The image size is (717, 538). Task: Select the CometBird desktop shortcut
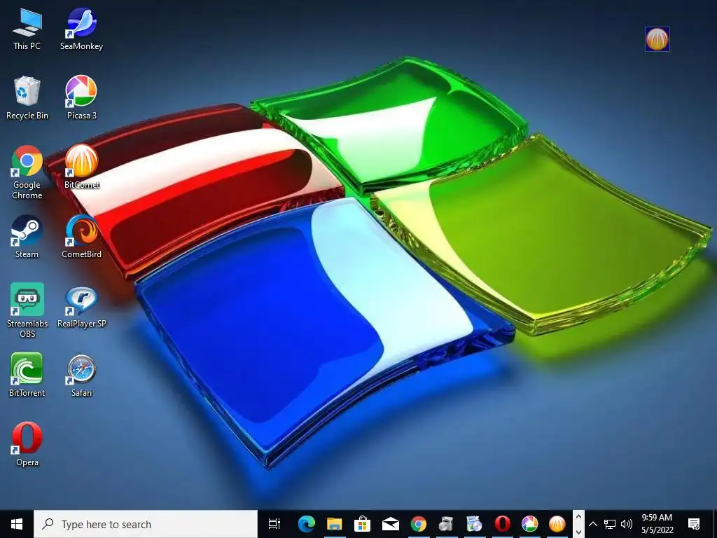pyautogui.click(x=81, y=237)
